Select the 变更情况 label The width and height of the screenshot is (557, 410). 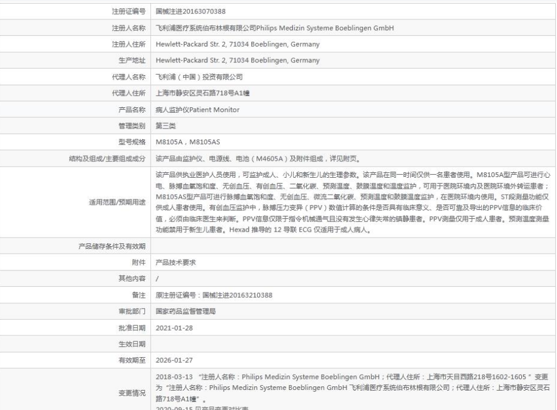point(132,393)
